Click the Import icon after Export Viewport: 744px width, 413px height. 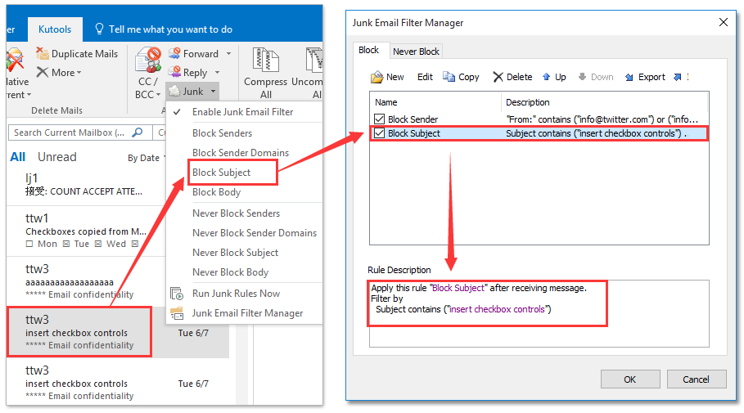click(x=678, y=77)
